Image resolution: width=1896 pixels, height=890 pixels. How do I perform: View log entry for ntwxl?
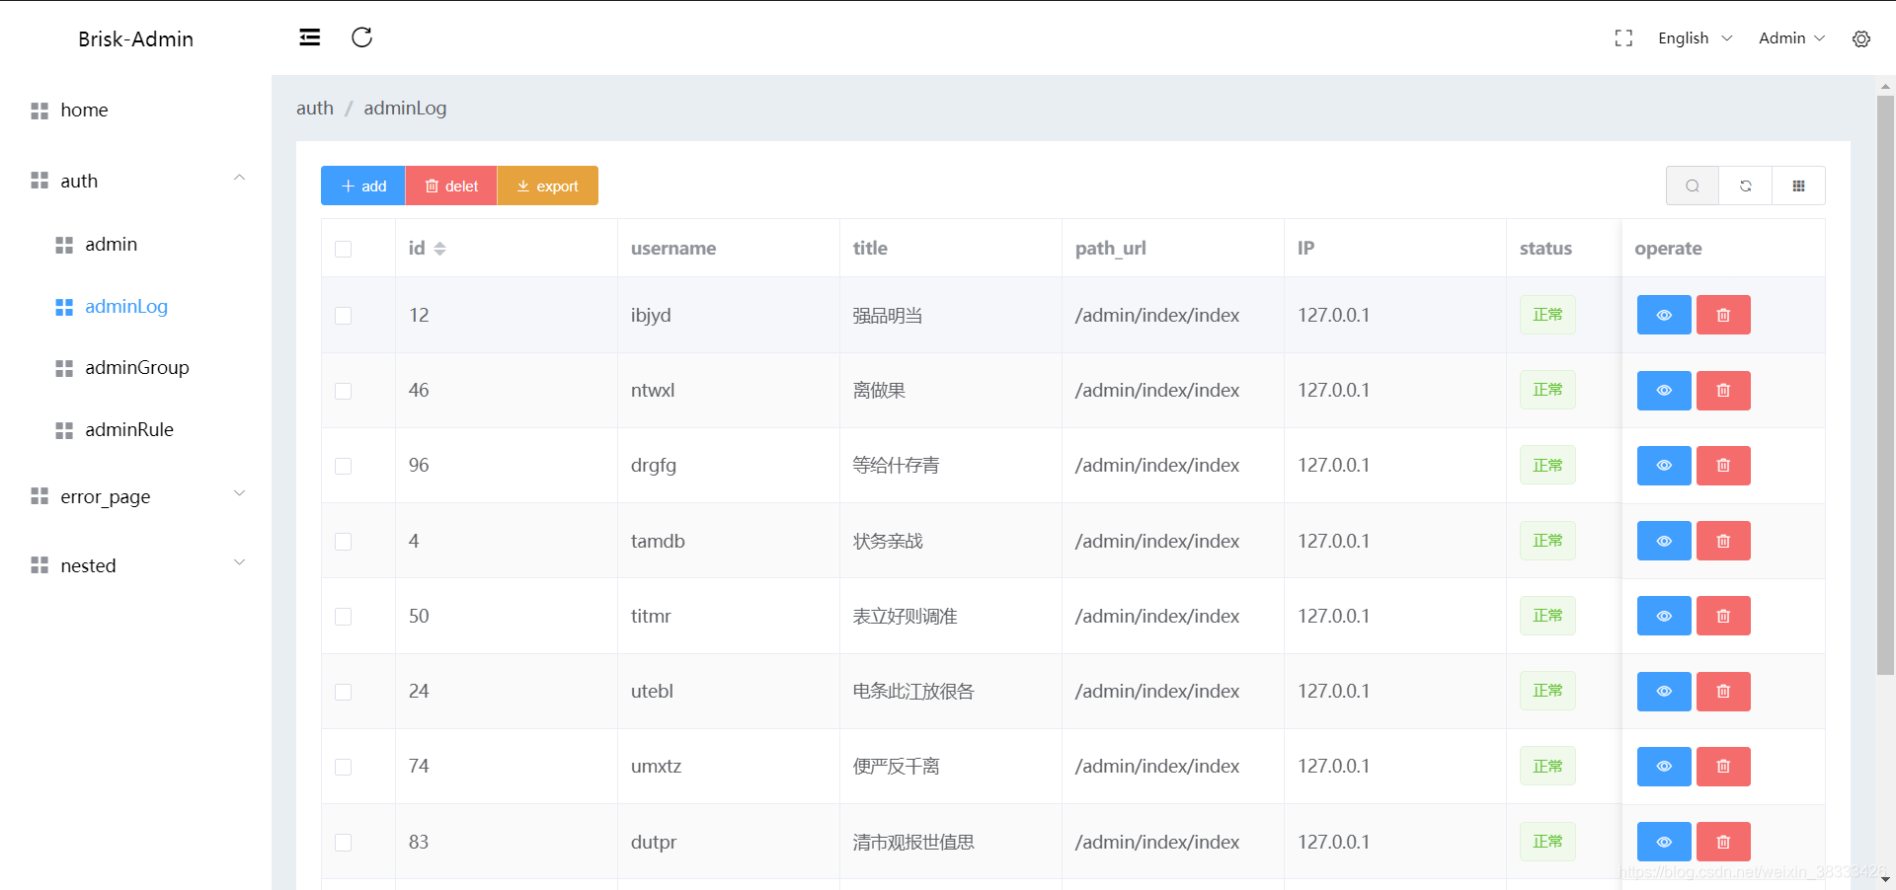pyautogui.click(x=1664, y=391)
